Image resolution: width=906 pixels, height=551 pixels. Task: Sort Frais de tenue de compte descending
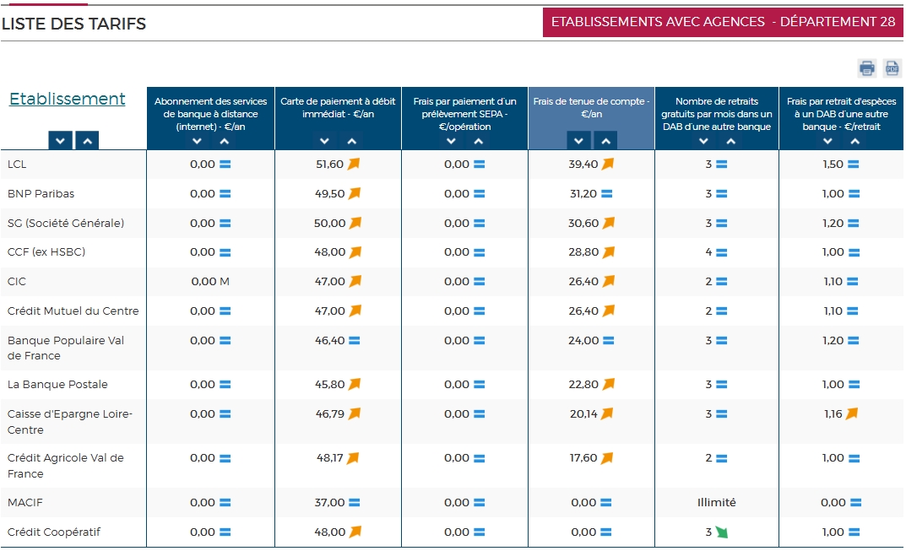pyautogui.click(x=578, y=141)
